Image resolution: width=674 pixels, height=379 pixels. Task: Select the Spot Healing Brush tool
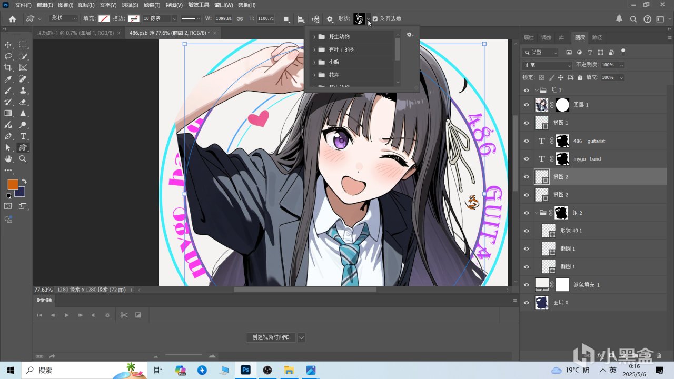(x=23, y=79)
